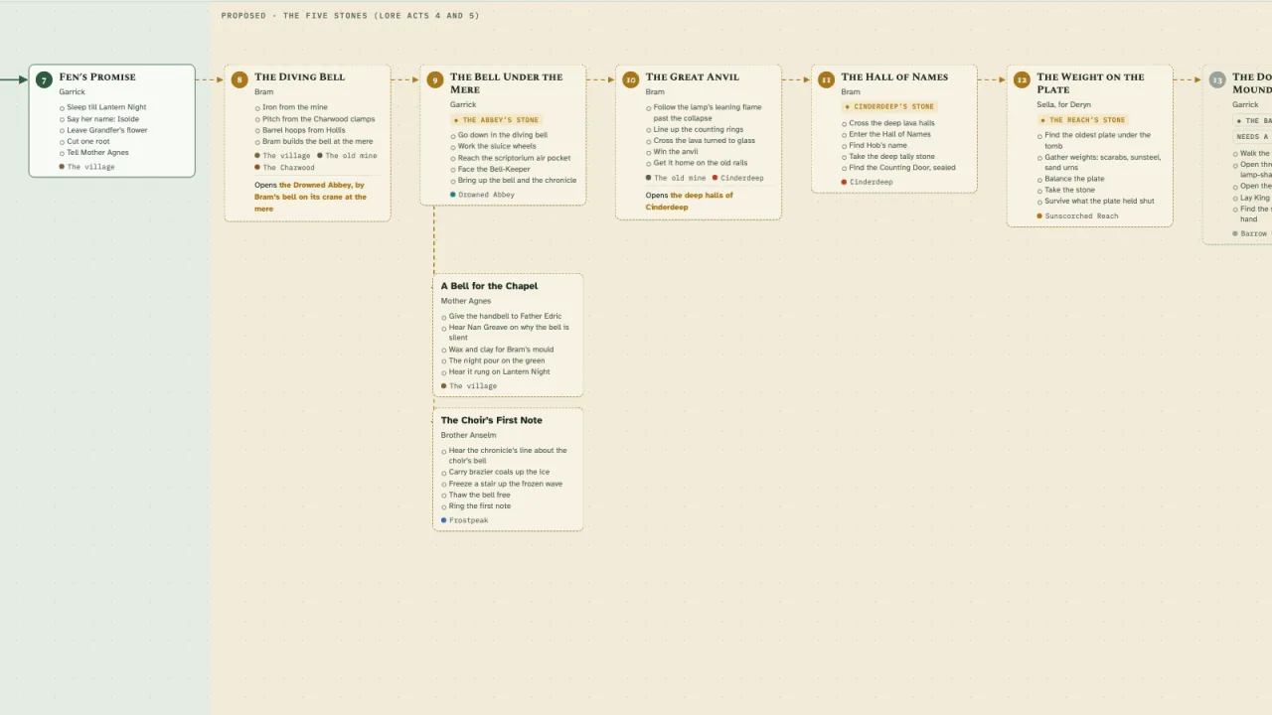Select the 'Sunscorched Reach' location tag
This screenshot has height=715, width=1272.
pos(1078,215)
